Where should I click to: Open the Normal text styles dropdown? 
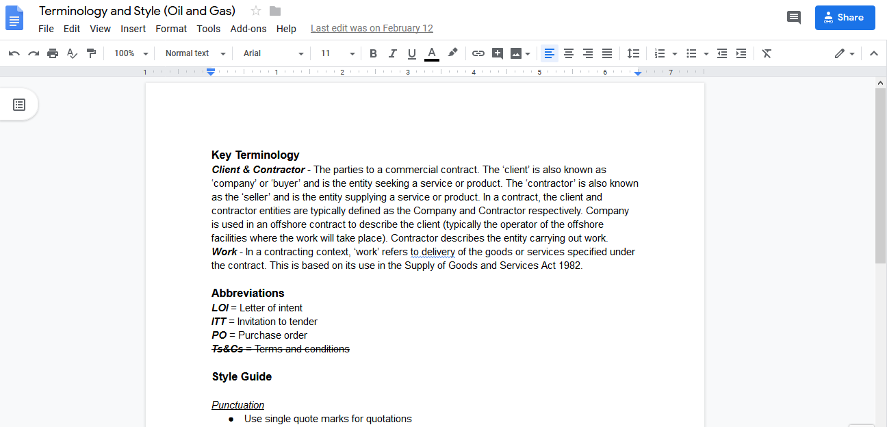pos(195,53)
